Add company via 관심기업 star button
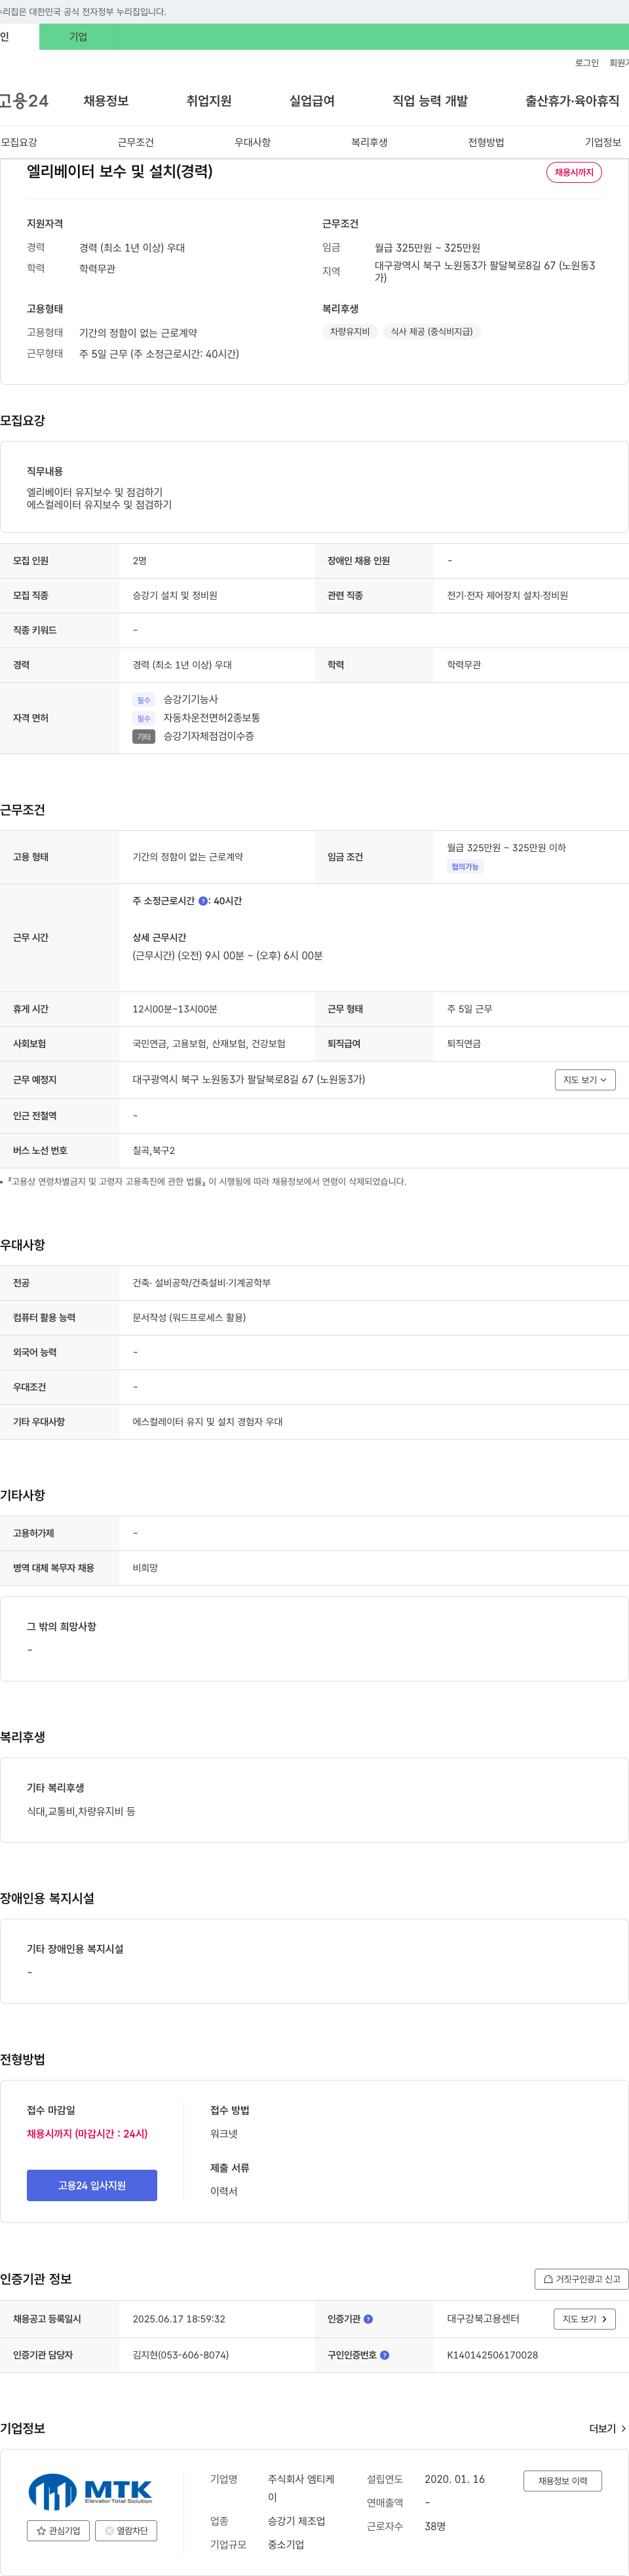The image size is (629, 2576). pyautogui.click(x=58, y=2531)
